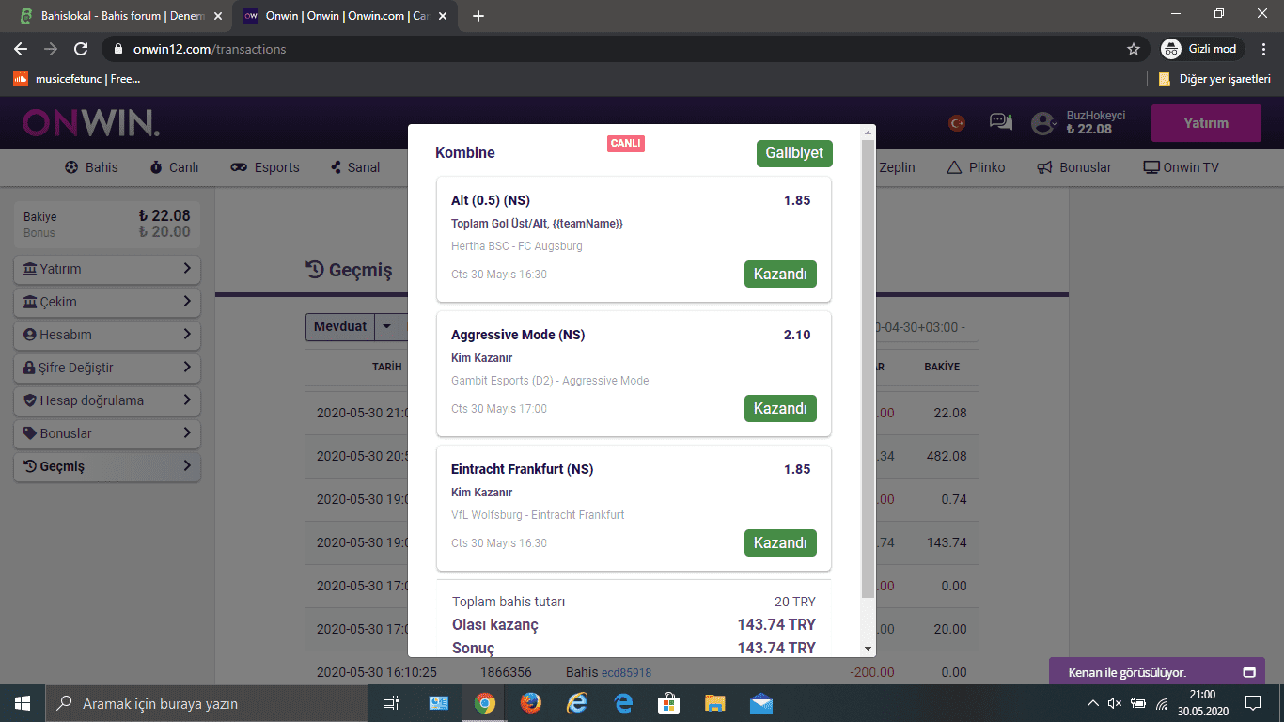1284x722 pixels.
Task: Click the CANLI label in the popup
Action: [x=626, y=144]
